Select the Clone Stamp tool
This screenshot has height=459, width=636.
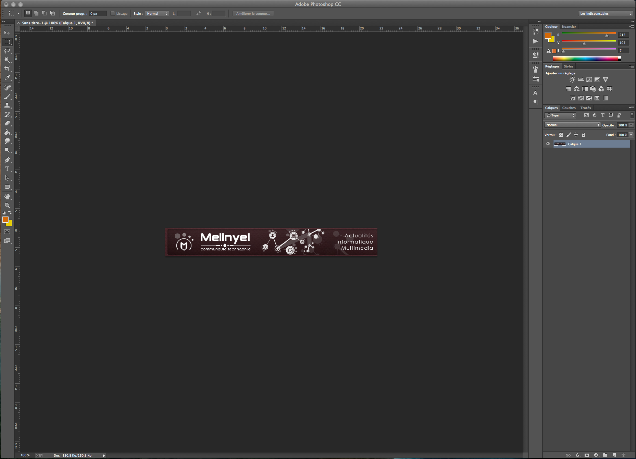7,106
